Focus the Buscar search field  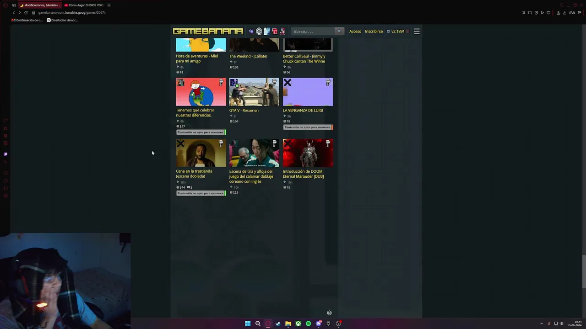tap(313, 32)
